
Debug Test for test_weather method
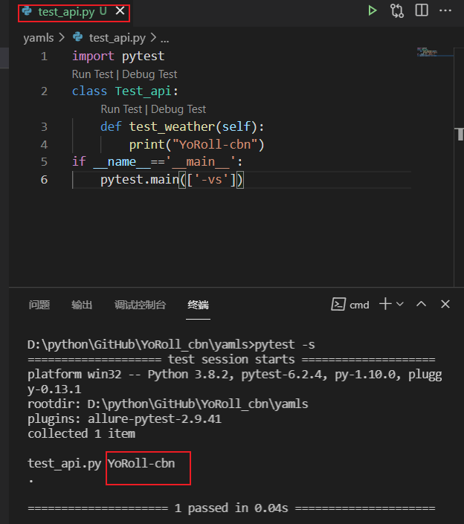point(178,109)
